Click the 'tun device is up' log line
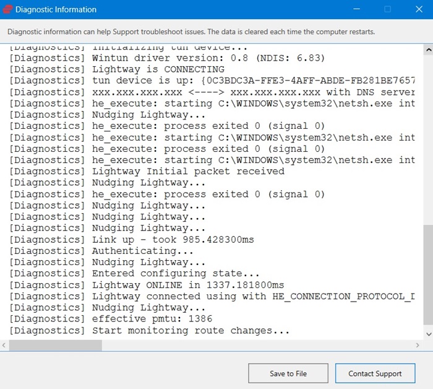 212,81
